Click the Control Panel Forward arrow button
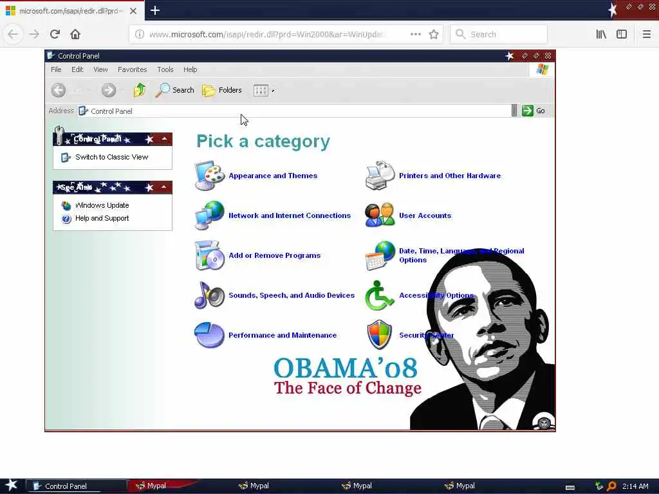659x494 pixels. click(x=108, y=90)
